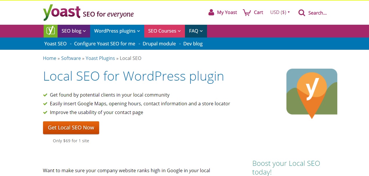Click the Get Local SEO Now button
The height and width of the screenshot is (176, 369).
click(x=71, y=128)
